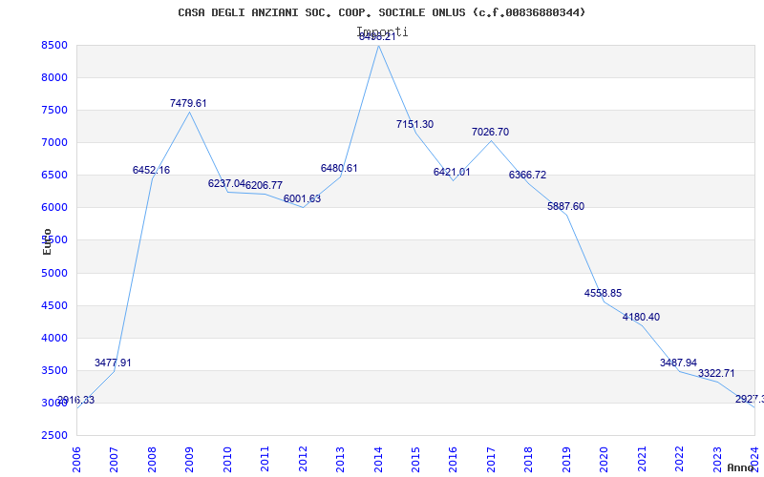764x477 pixels.
Task: Select the 2020 x-axis year label
Action: click(x=605, y=459)
